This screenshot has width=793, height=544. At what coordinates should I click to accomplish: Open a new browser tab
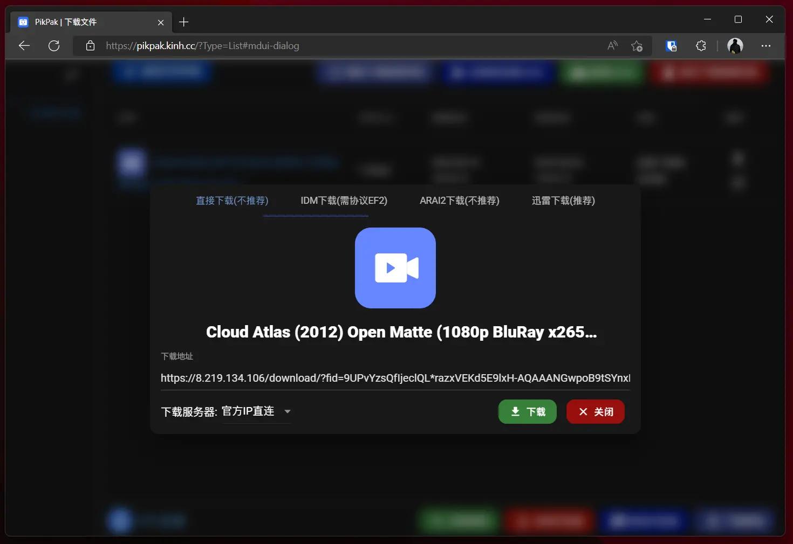click(184, 22)
